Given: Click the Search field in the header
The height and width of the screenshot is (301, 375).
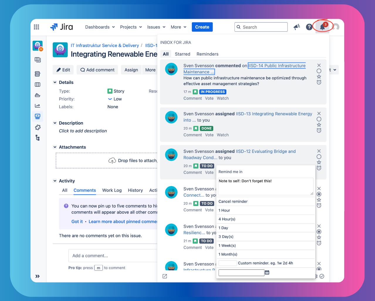Looking at the screenshot, I should [261, 27].
